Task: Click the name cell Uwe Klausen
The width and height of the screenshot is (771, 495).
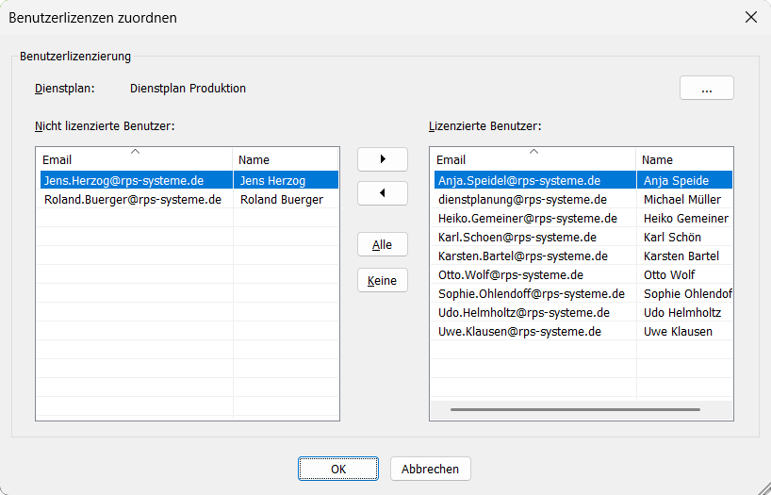Action: pyautogui.click(x=684, y=331)
